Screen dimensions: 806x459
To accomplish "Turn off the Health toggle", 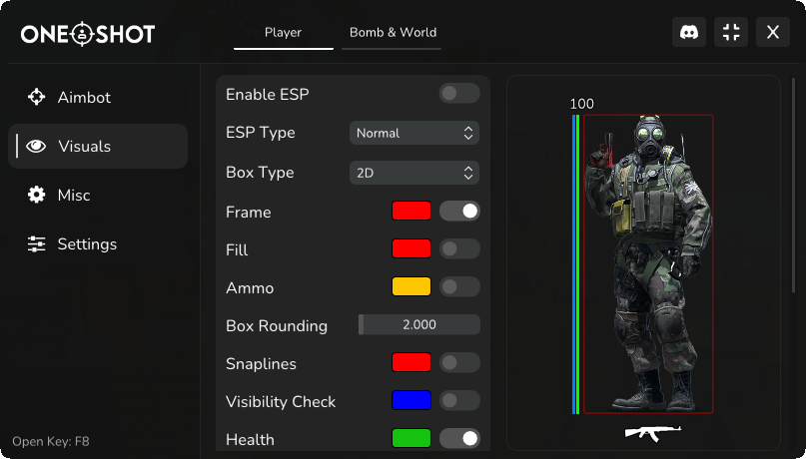I will (x=459, y=438).
